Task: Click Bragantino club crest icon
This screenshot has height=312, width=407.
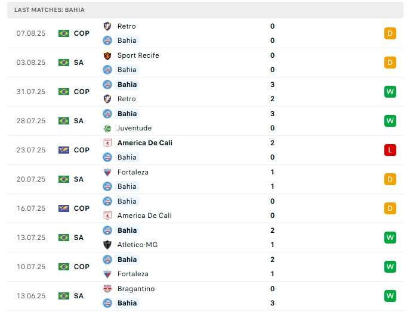Action: click(107, 289)
